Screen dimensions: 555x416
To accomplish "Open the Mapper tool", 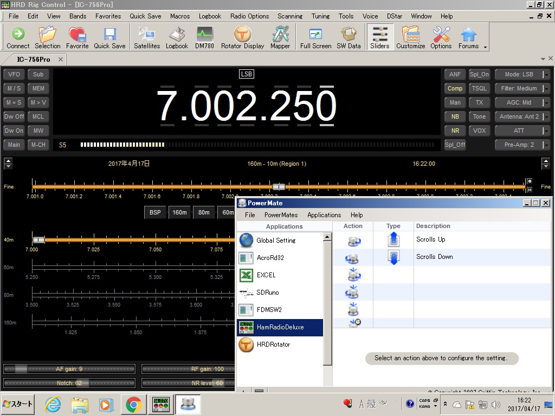I will (x=280, y=37).
